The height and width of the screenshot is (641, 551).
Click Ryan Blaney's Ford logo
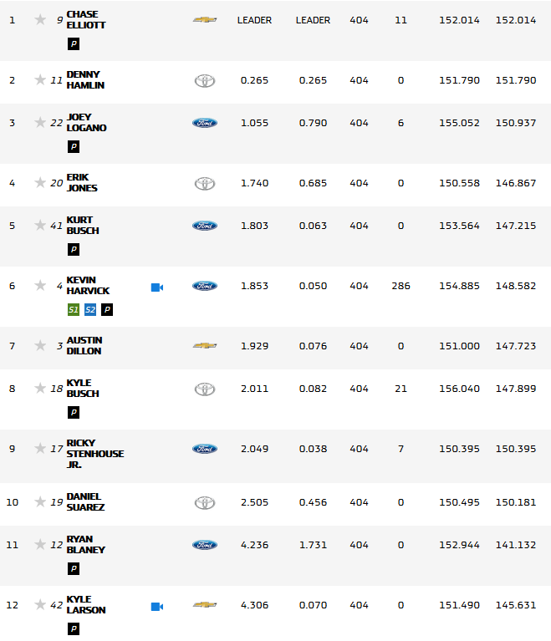point(205,545)
